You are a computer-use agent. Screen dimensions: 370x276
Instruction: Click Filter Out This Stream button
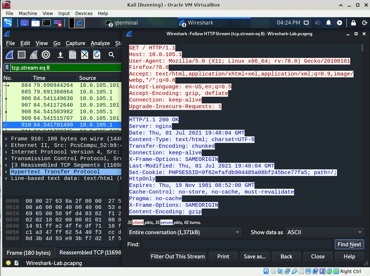pyautogui.click(x=178, y=257)
